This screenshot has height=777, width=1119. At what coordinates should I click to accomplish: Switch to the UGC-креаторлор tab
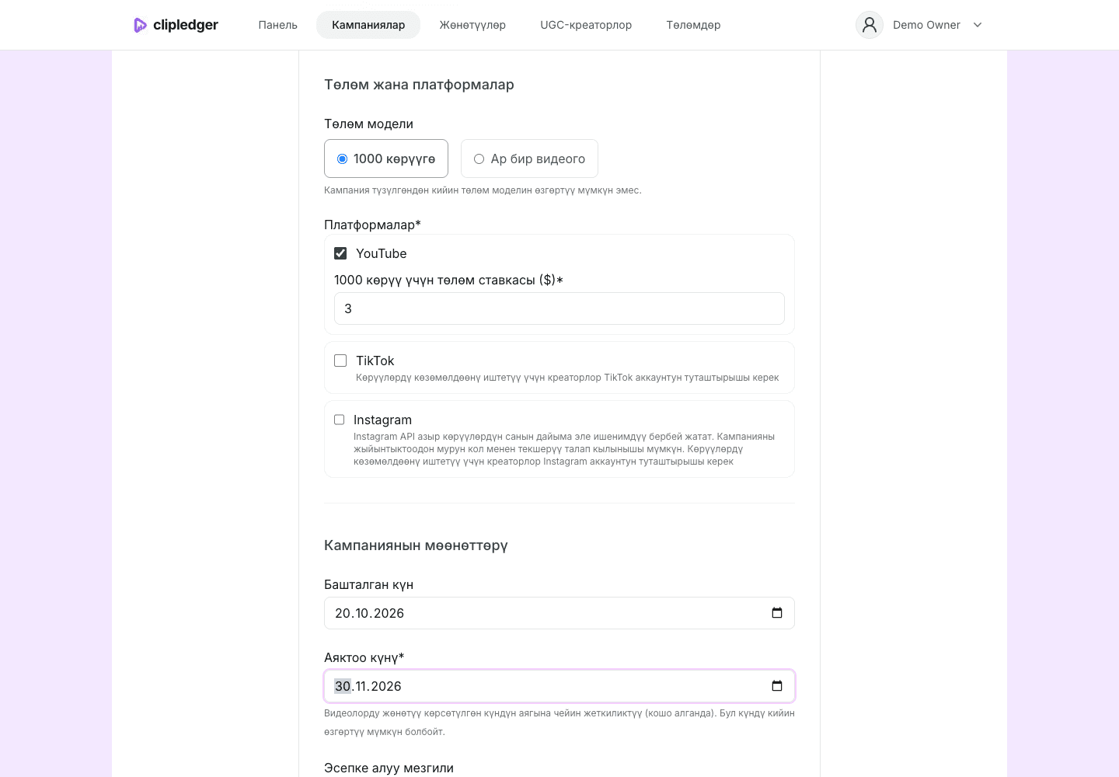(586, 25)
